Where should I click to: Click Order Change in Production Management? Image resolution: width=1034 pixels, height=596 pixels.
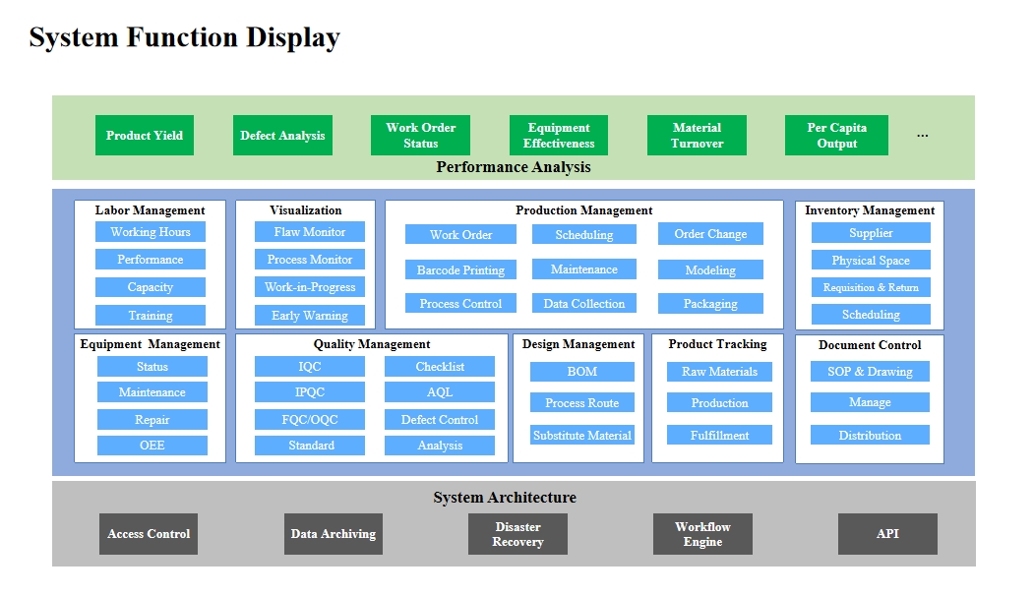coord(710,234)
